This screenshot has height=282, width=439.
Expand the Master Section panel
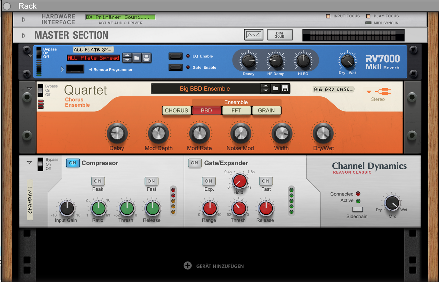24,36
